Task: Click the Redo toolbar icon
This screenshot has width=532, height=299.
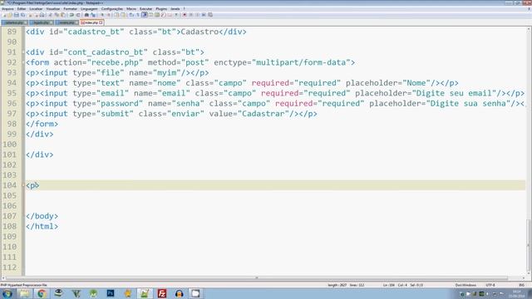Action: coord(78,15)
